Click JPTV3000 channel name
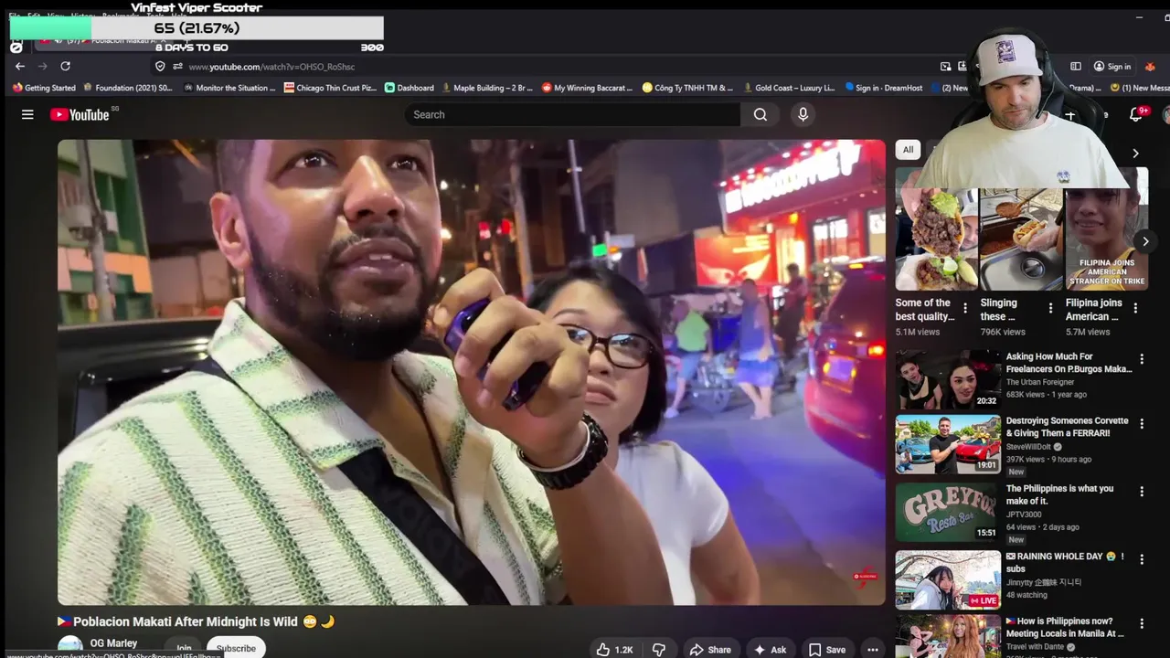Image resolution: width=1170 pixels, height=658 pixels. coord(1024,515)
